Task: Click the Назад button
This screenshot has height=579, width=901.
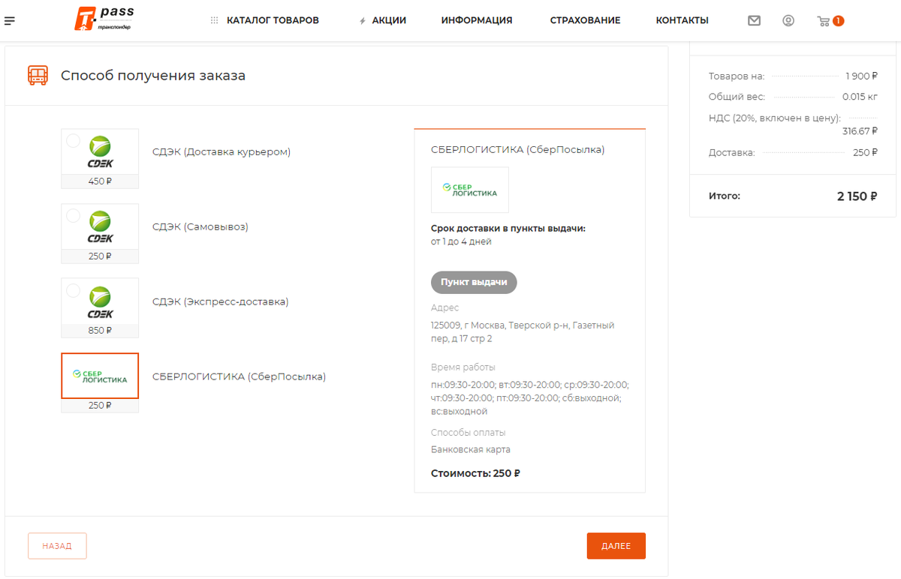Action: [x=57, y=546]
